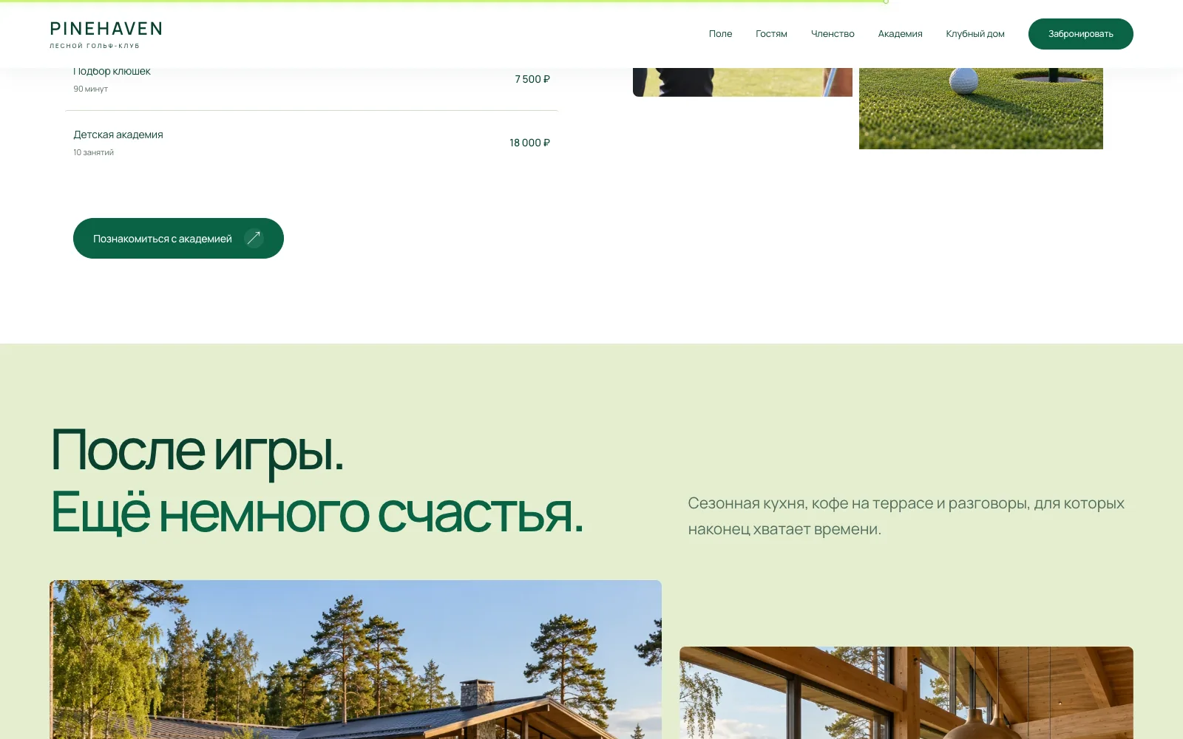Open the clubhouse among pines photo
The width and height of the screenshot is (1183, 739).
(356, 659)
